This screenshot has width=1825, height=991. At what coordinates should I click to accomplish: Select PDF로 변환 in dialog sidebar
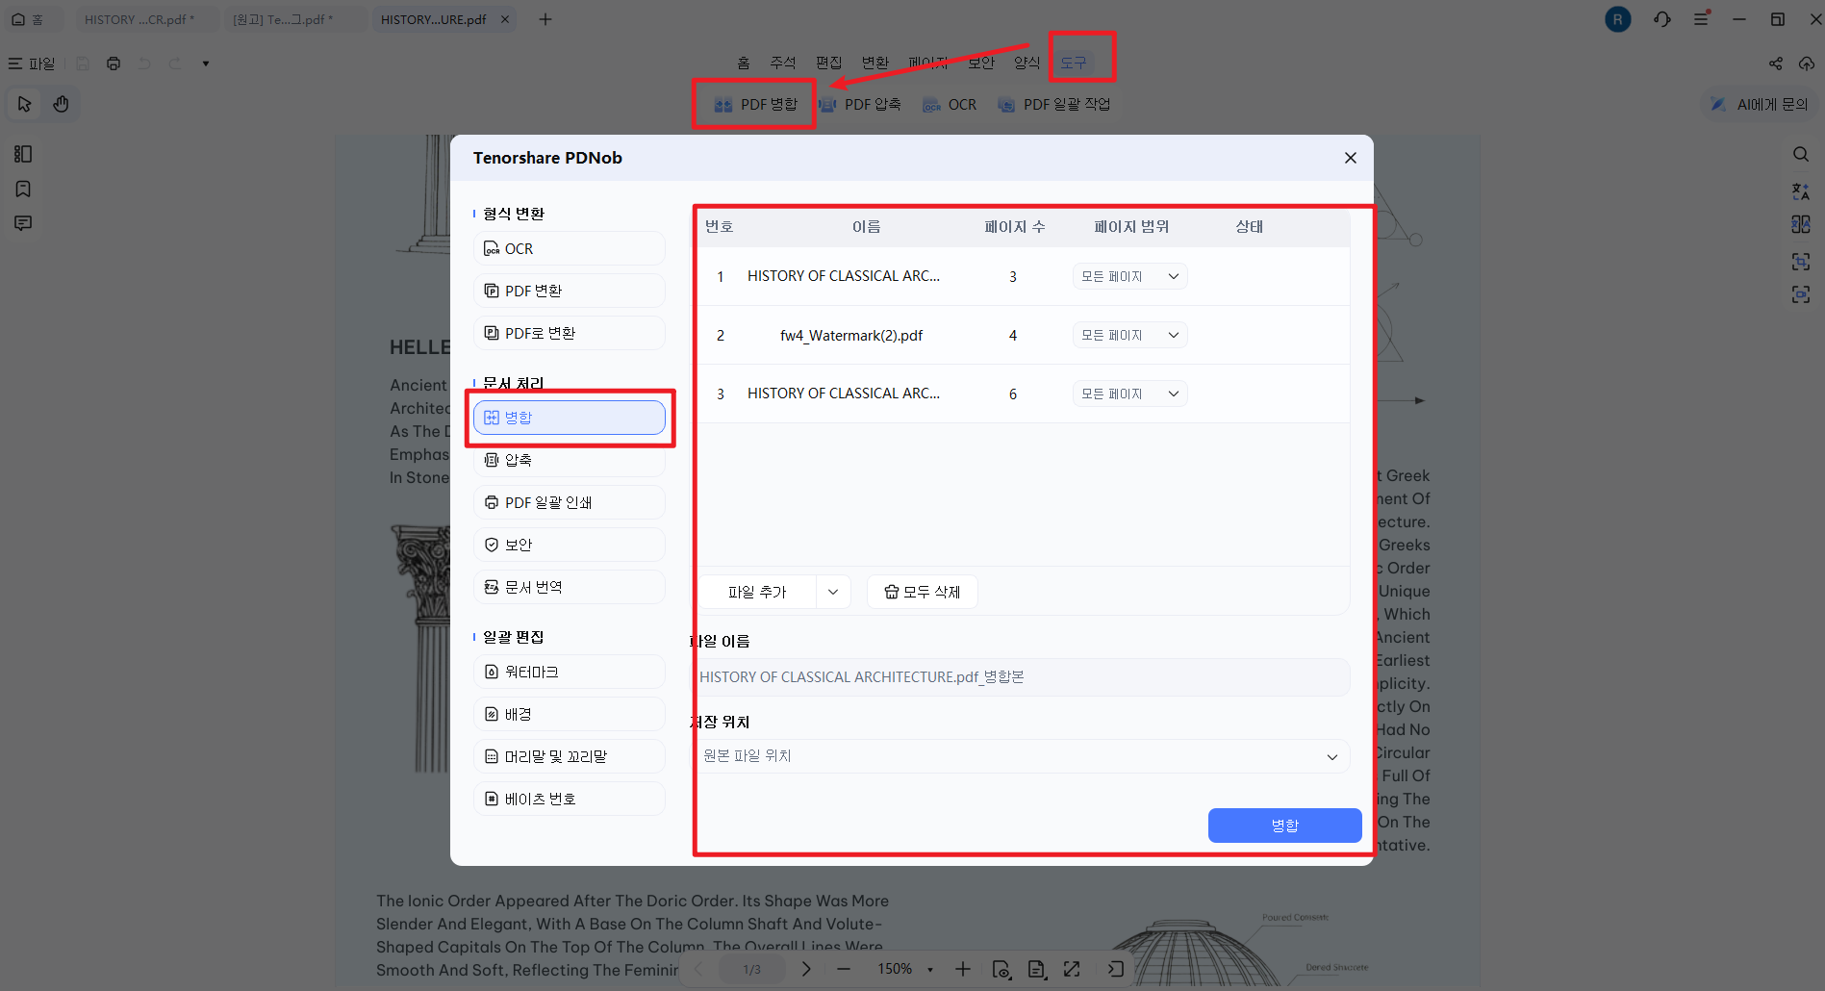click(x=570, y=333)
